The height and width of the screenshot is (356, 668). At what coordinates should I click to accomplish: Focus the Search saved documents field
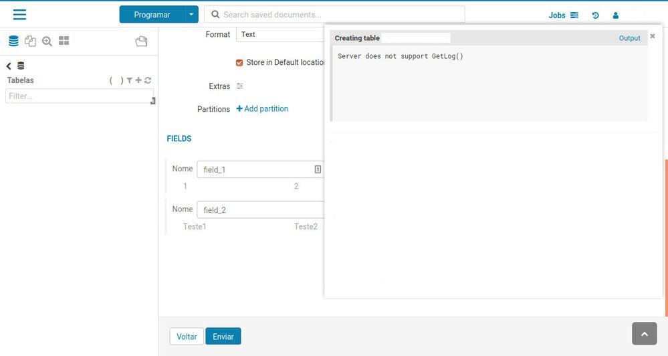pyautogui.click(x=334, y=15)
